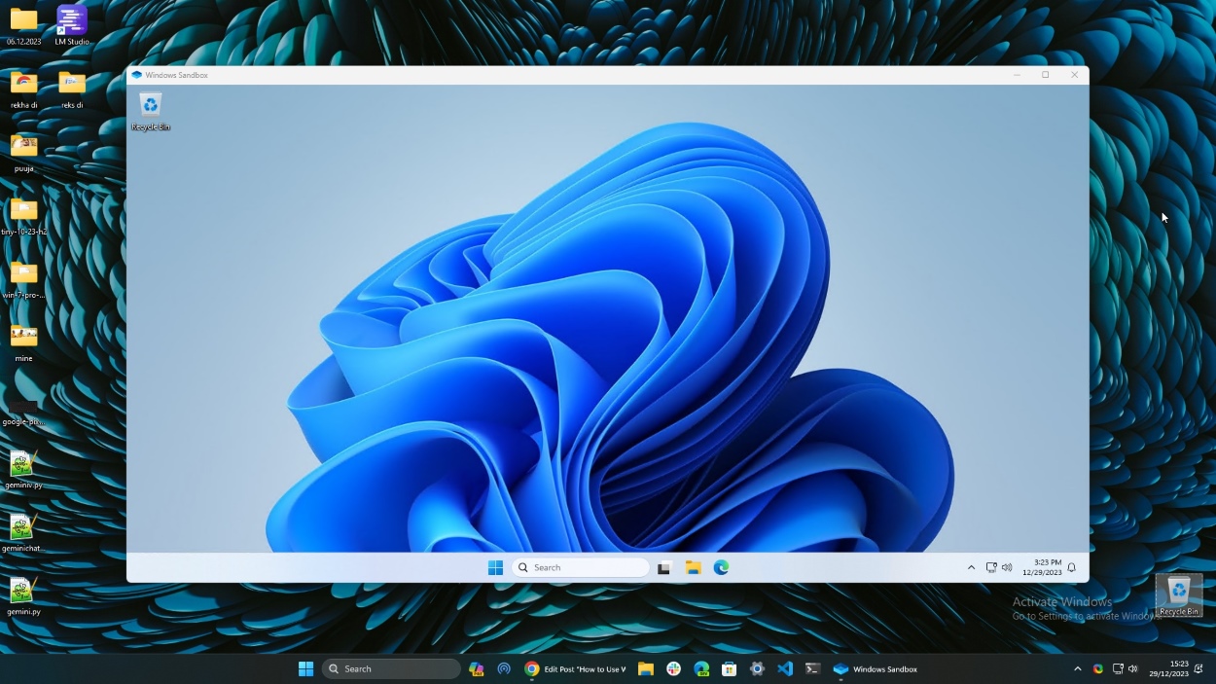Open Task View in the sandbox taskbar
The width and height of the screenshot is (1216, 684).
coord(663,567)
